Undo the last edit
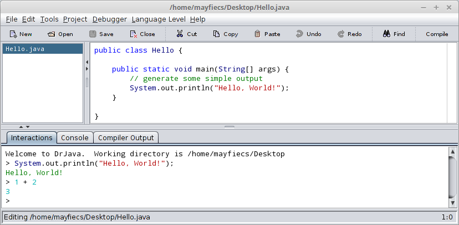This screenshot has width=459, height=225. coord(308,34)
